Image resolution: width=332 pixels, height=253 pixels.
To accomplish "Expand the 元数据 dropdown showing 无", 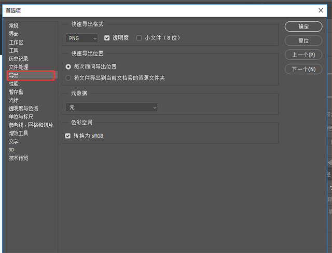I will 112,107.
